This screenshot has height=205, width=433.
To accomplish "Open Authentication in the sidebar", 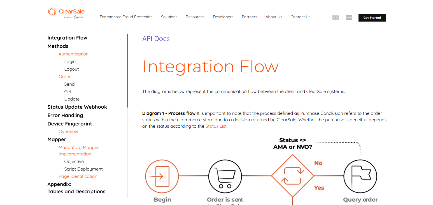I will (73, 54).
